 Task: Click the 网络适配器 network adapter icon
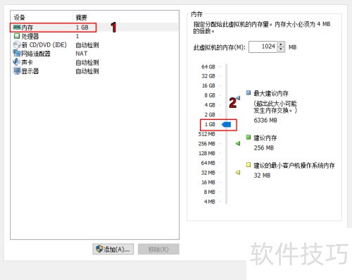click(17, 54)
